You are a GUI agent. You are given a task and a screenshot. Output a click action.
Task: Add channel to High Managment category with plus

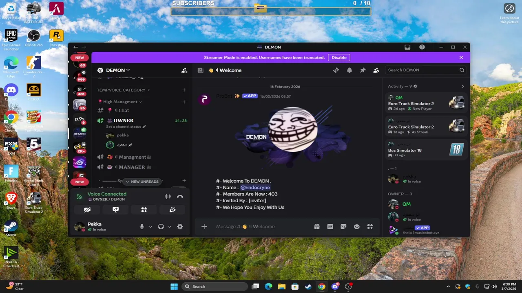click(184, 102)
